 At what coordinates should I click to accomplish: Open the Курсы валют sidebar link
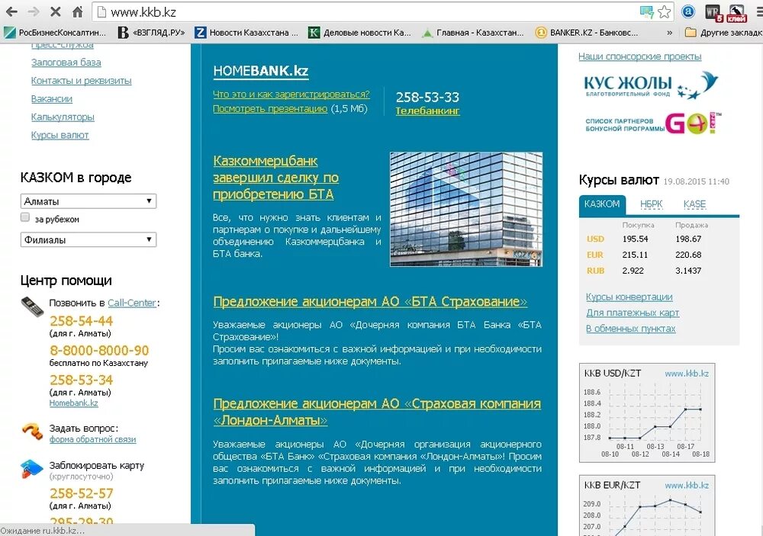(60, 135)
